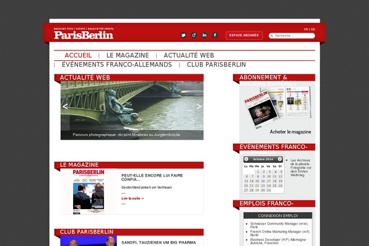
Task: Click the Acheter le magazine link
Action: (x=290, y=132)
